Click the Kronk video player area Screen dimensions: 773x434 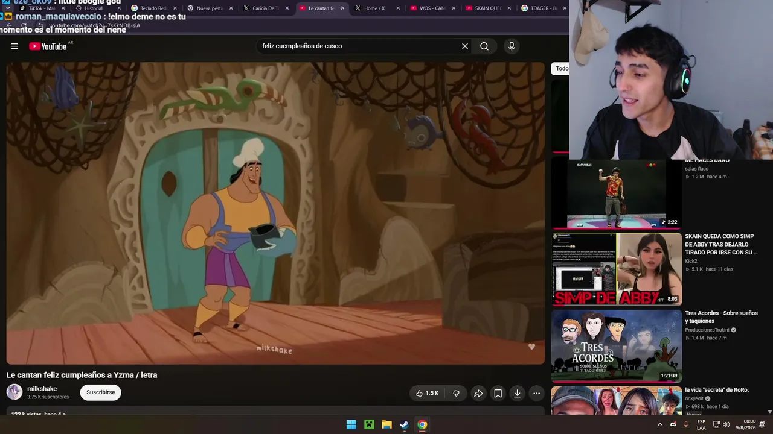(275, 213)
